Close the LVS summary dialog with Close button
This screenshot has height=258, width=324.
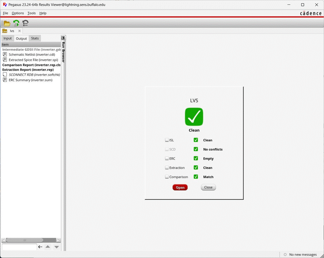208,187
